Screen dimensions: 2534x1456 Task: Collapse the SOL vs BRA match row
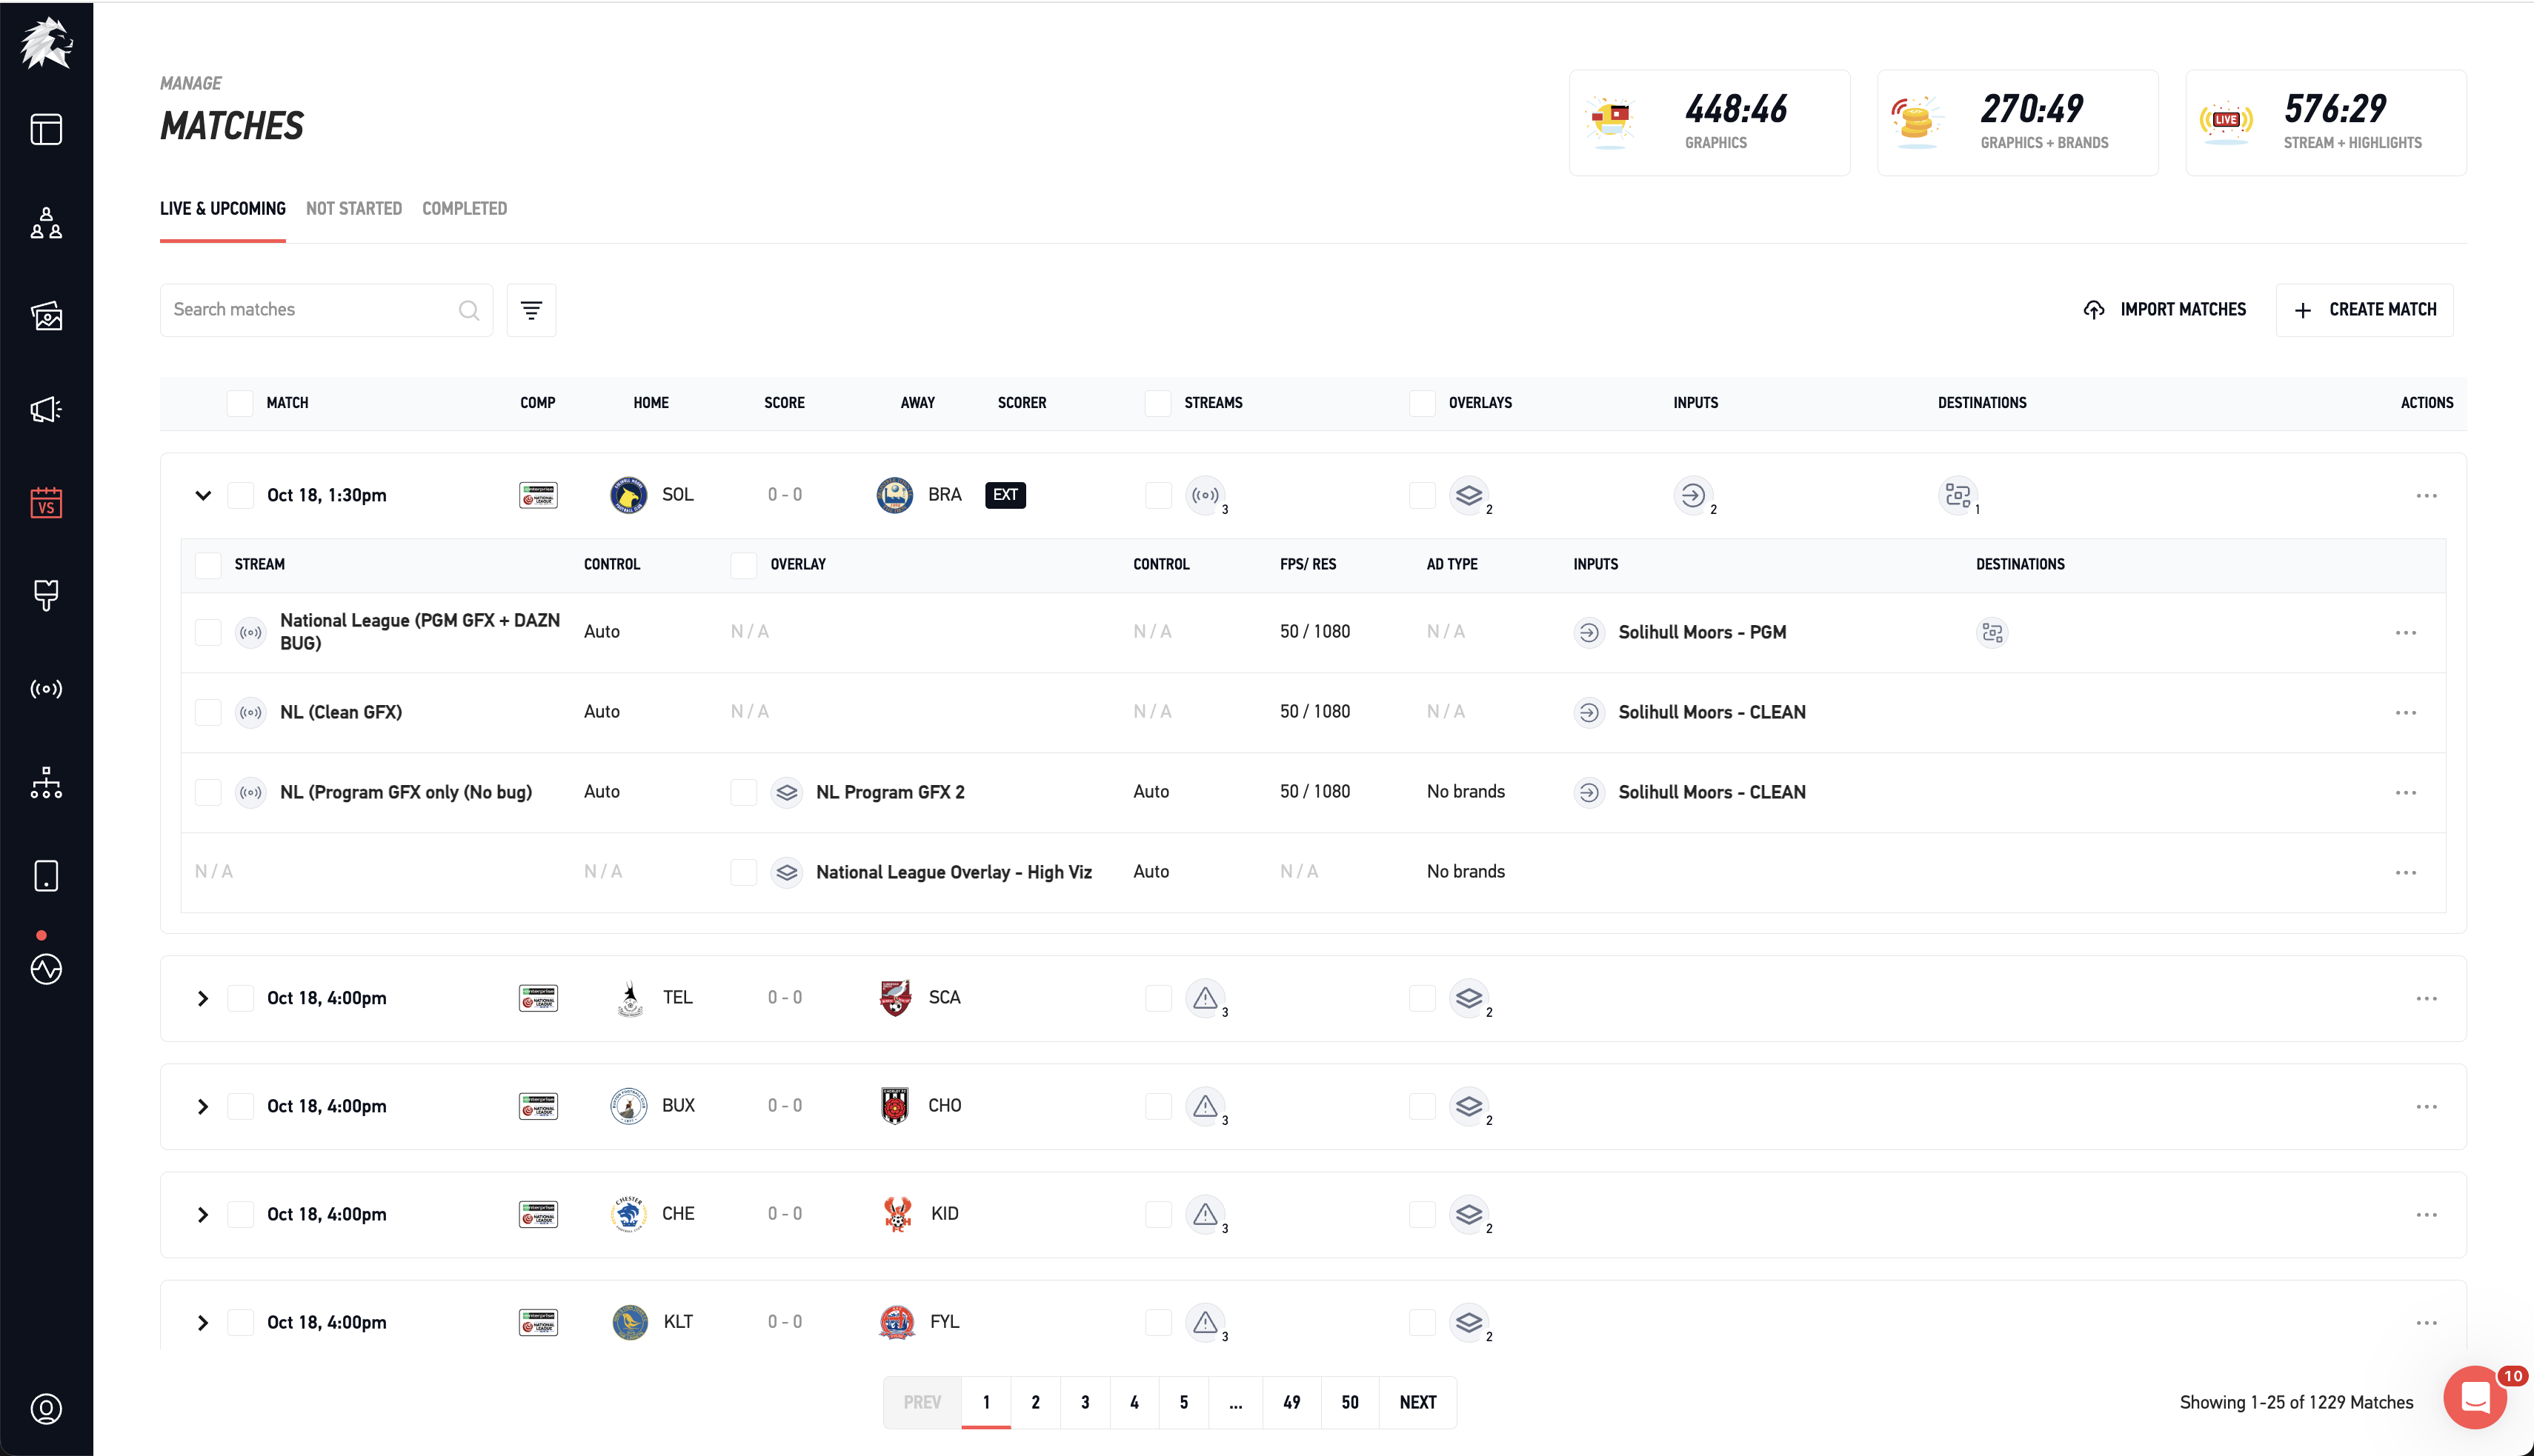203,496
